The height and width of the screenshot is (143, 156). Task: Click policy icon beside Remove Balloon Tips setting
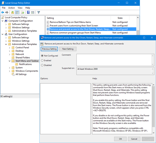point(48,22)
